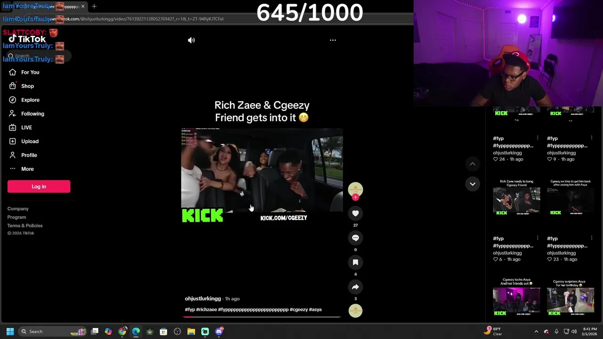Like the video card showing 23 likes
The width and height of the screenshot is (603, 339).
tap(549, 259)
